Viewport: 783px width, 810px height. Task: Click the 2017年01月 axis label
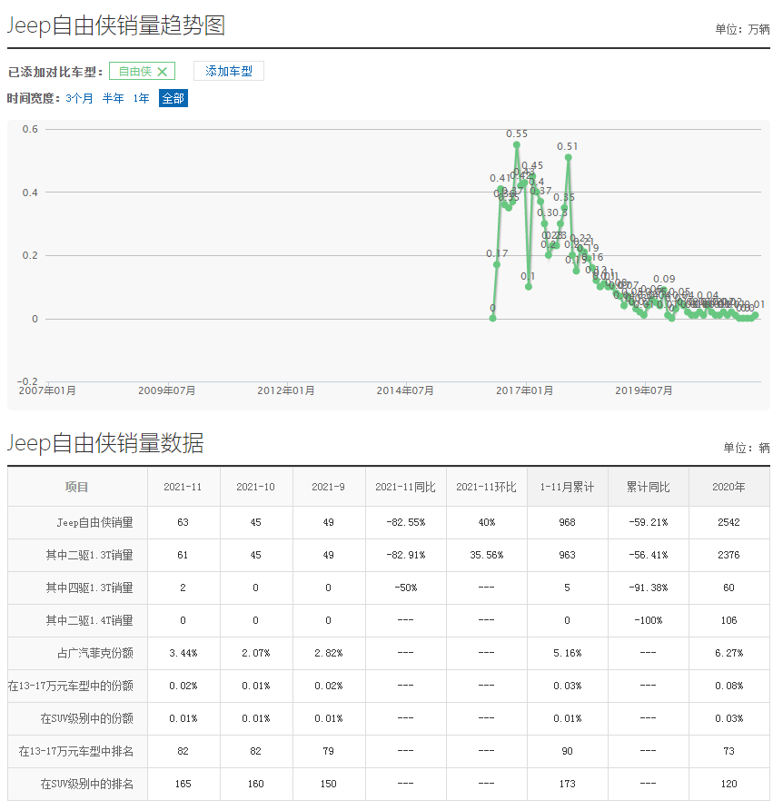pos(525,390)
